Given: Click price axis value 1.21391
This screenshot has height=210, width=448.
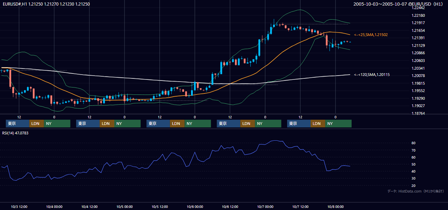Looking at the screenshot, I should coord(419,38).
